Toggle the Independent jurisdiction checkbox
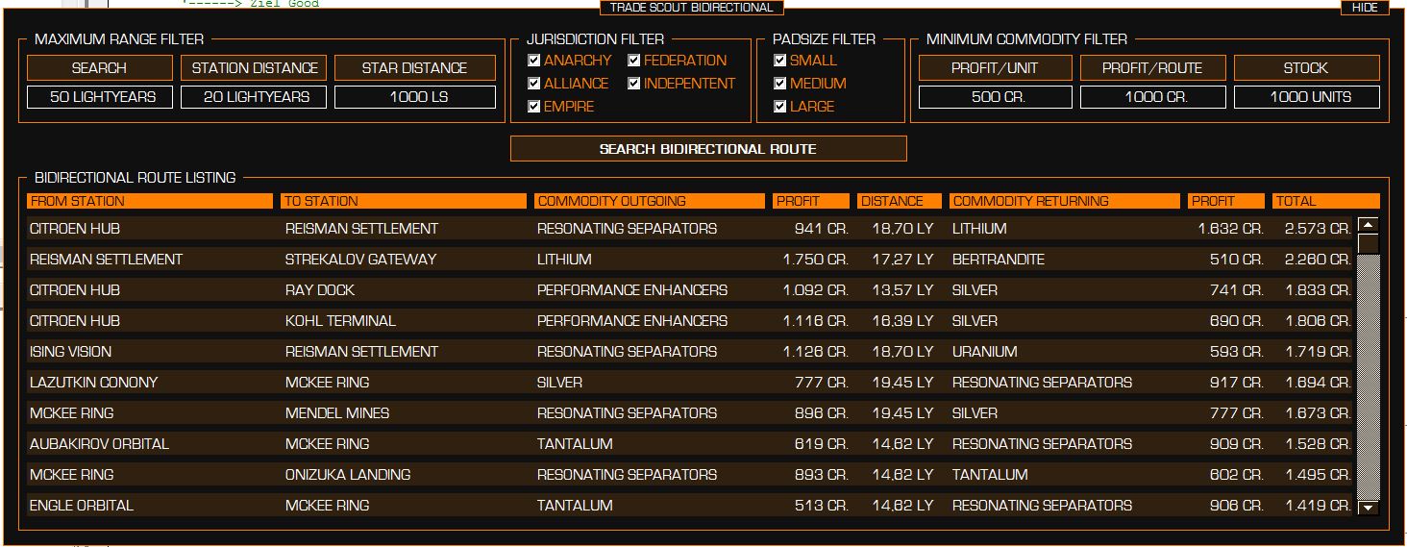The image size is (1407, 547). [x=634, y=84]
